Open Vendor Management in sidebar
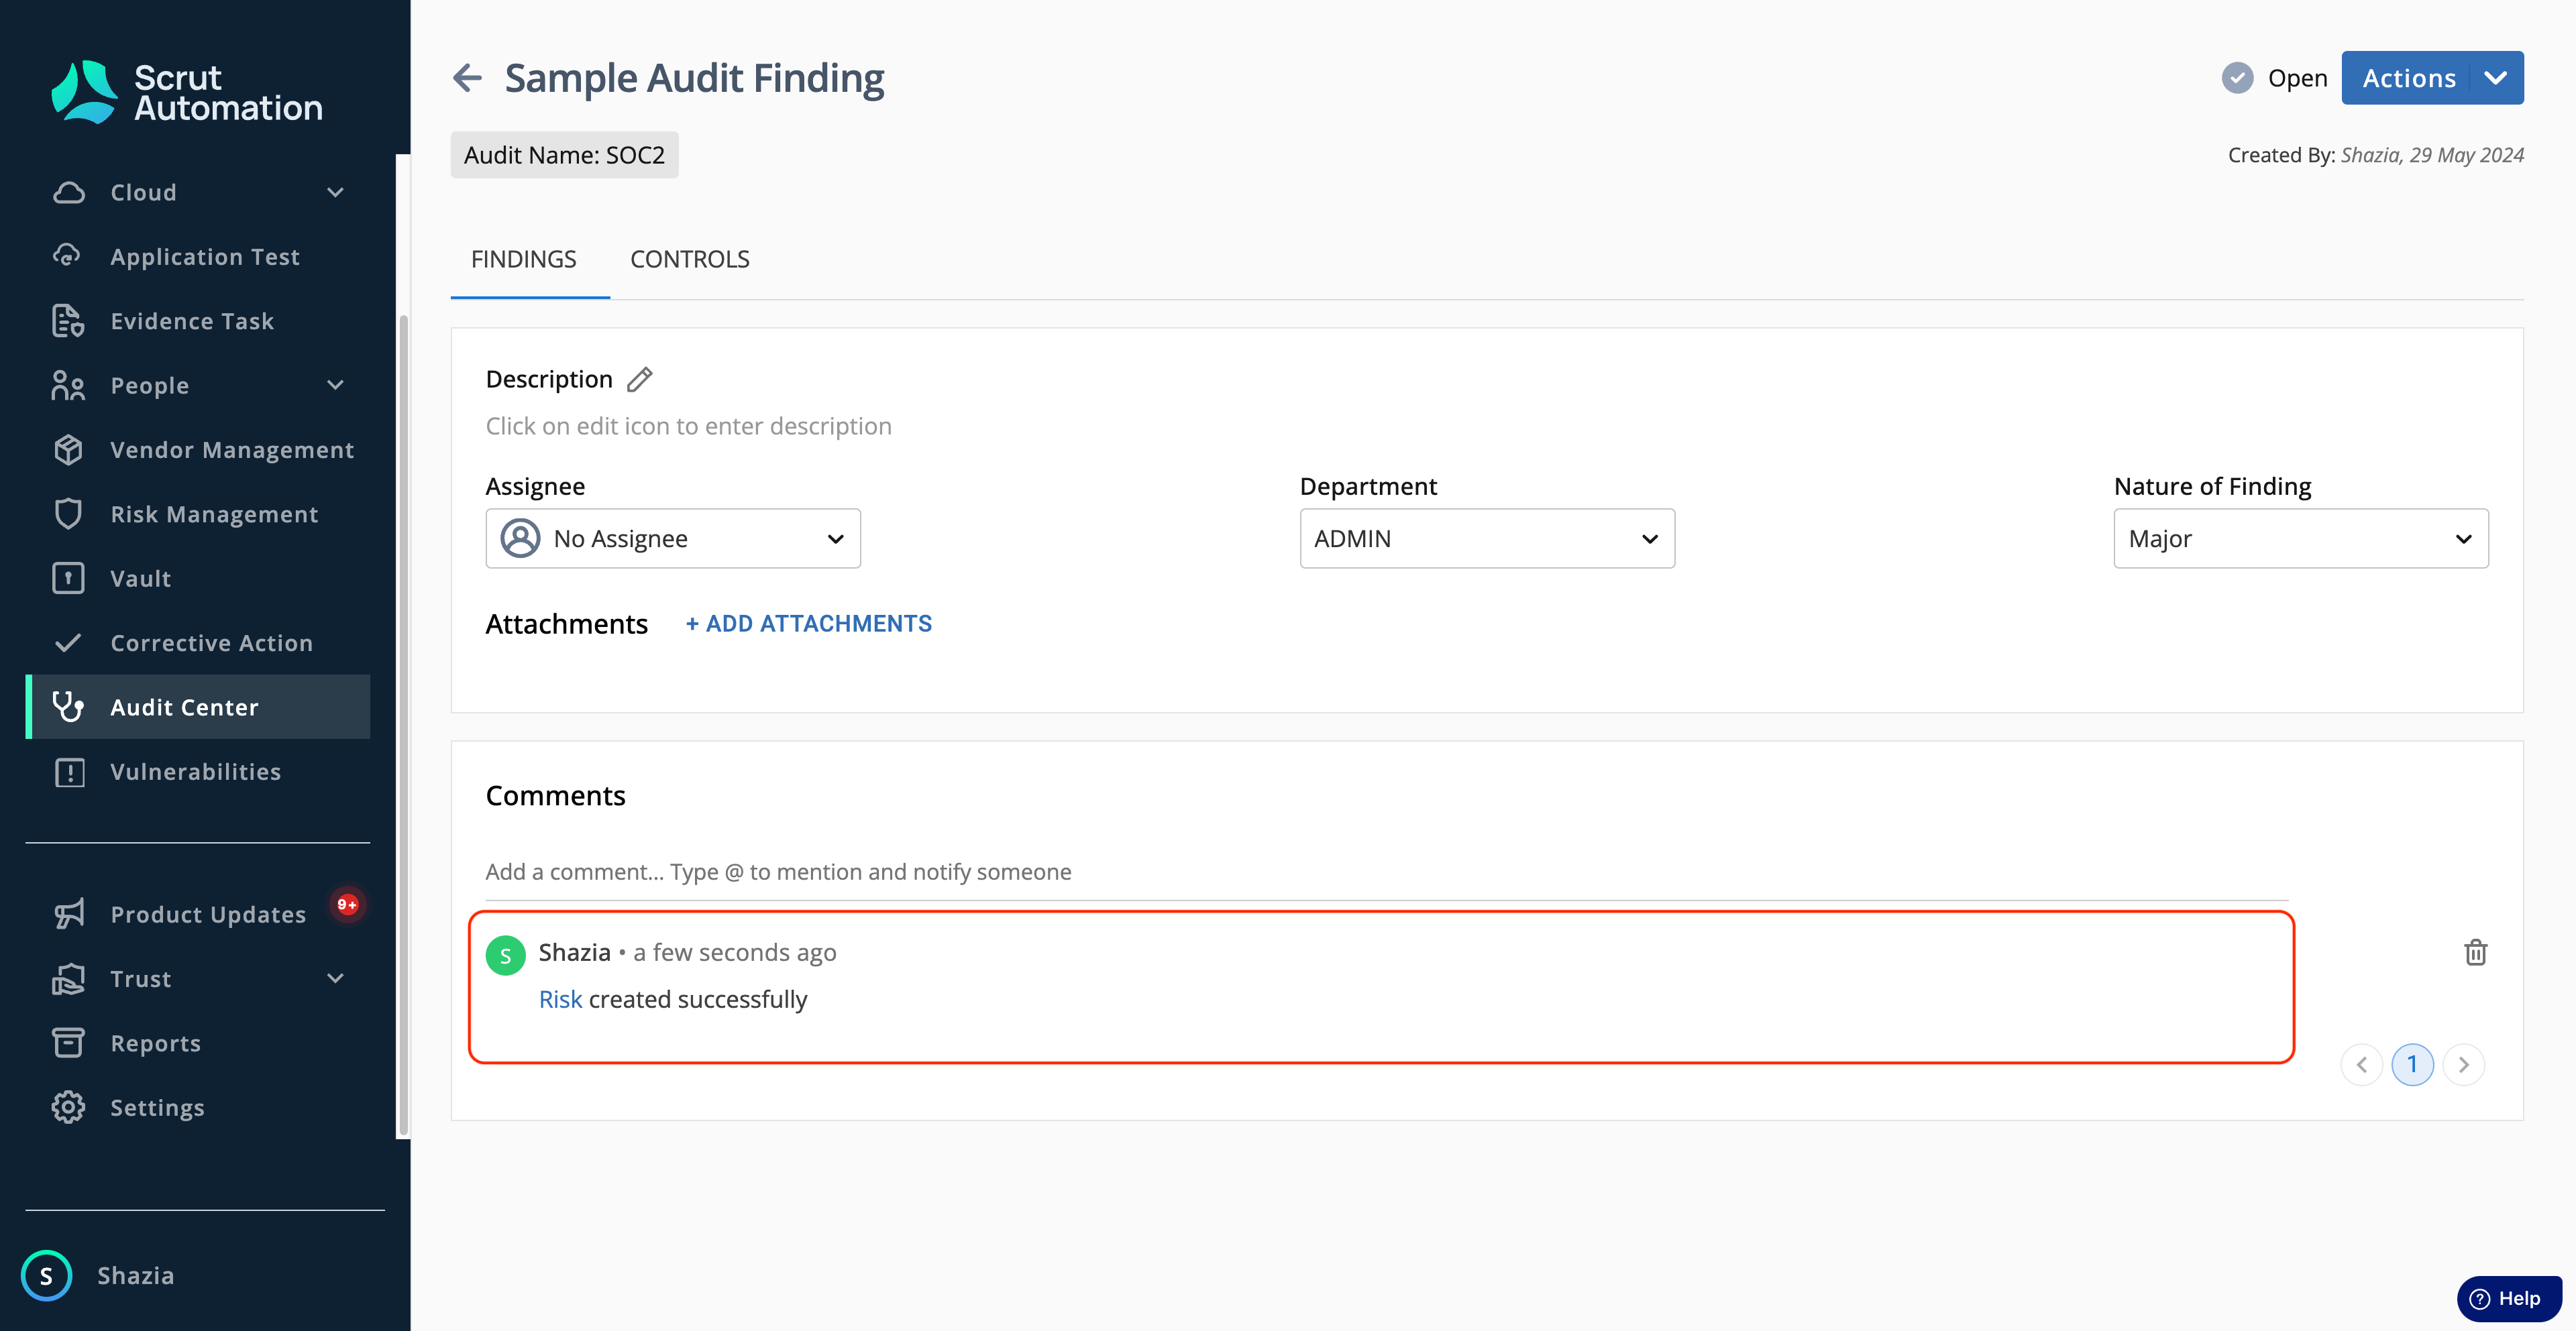This screenshot has height=1331, width=2576. (198, 450)
